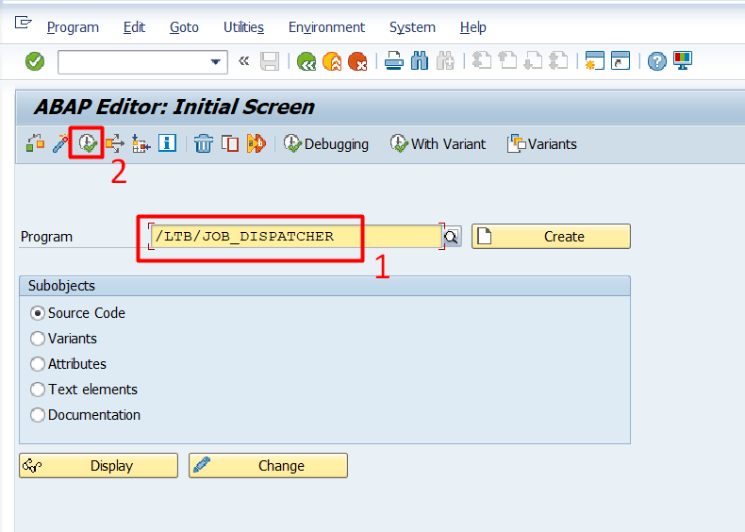Click the Customize Local Layout monitor icon
This screenshot has width=745, height=532.
tap(683, 61)
